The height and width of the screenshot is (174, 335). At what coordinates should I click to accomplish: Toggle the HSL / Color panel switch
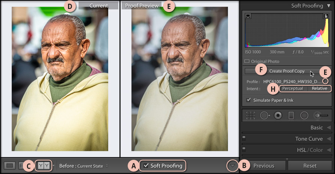click(244, 149)
